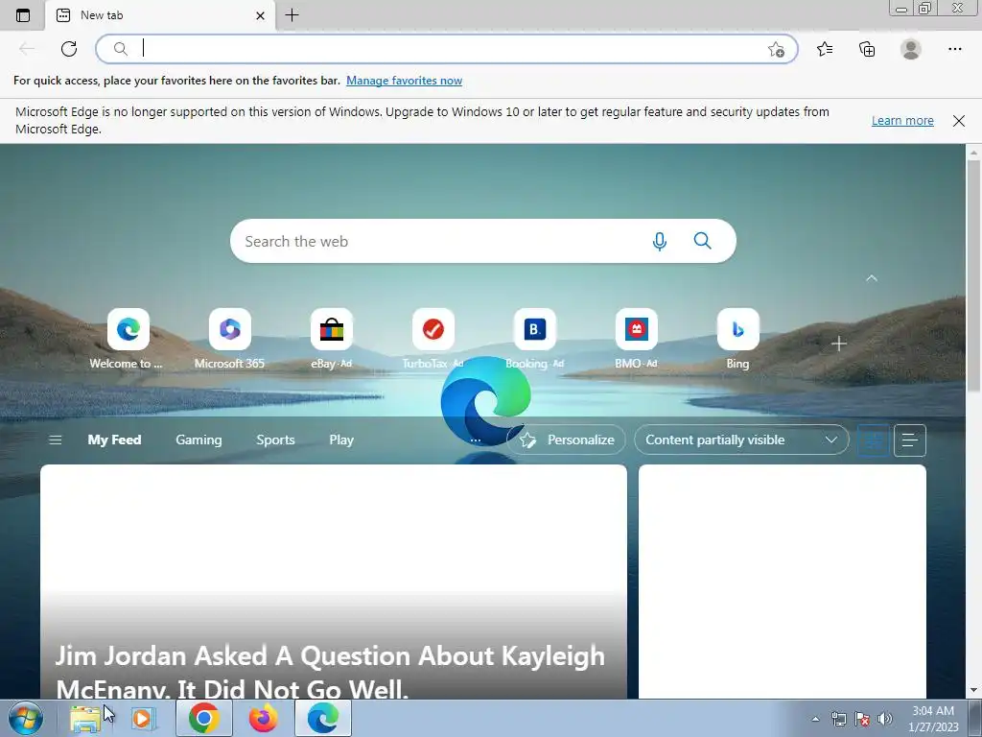Show more feed categories ellipsis

point(476,440)
